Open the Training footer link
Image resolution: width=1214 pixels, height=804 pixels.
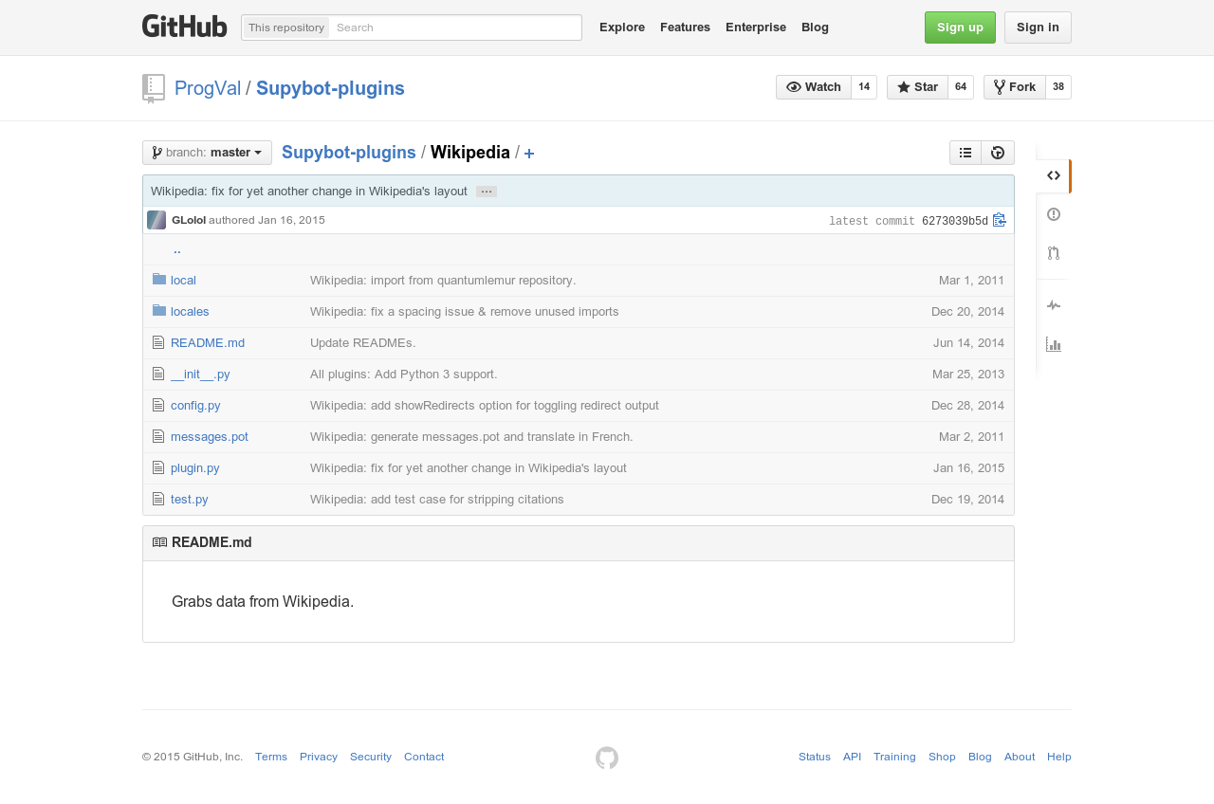pyautogui.click(x=894, y=757)
